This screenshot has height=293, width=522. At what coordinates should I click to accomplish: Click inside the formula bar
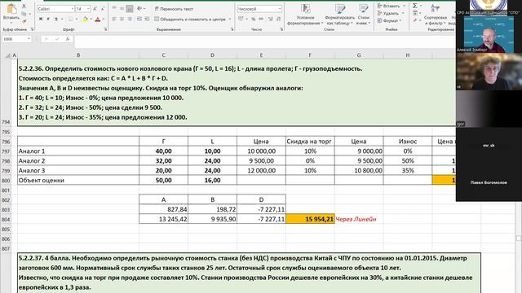[x=264, y=42]
